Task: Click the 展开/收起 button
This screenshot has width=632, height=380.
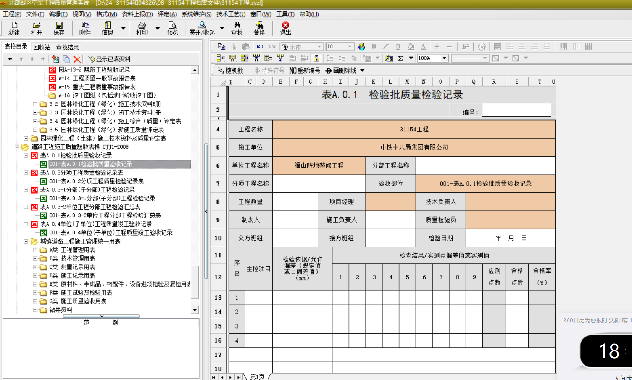Action: click(x=202, y=28)
